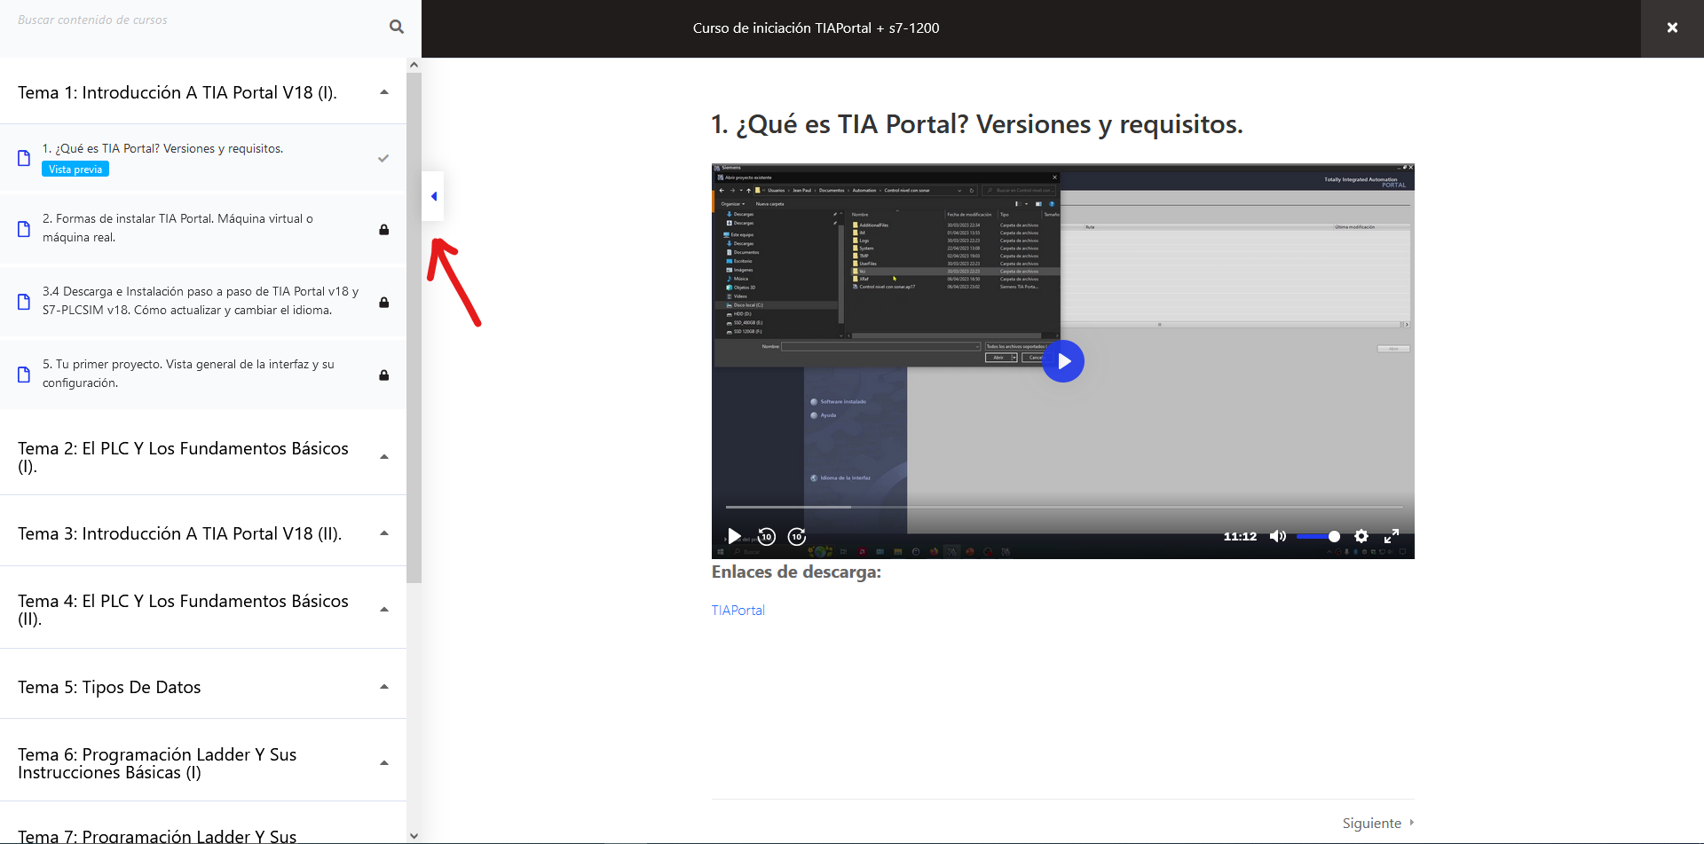Image resolution: width=1704 pixels, height=844 pixels.
Task: Go to Siguiente lesson
Action: pyautogui.click(x=1378, y=823)
